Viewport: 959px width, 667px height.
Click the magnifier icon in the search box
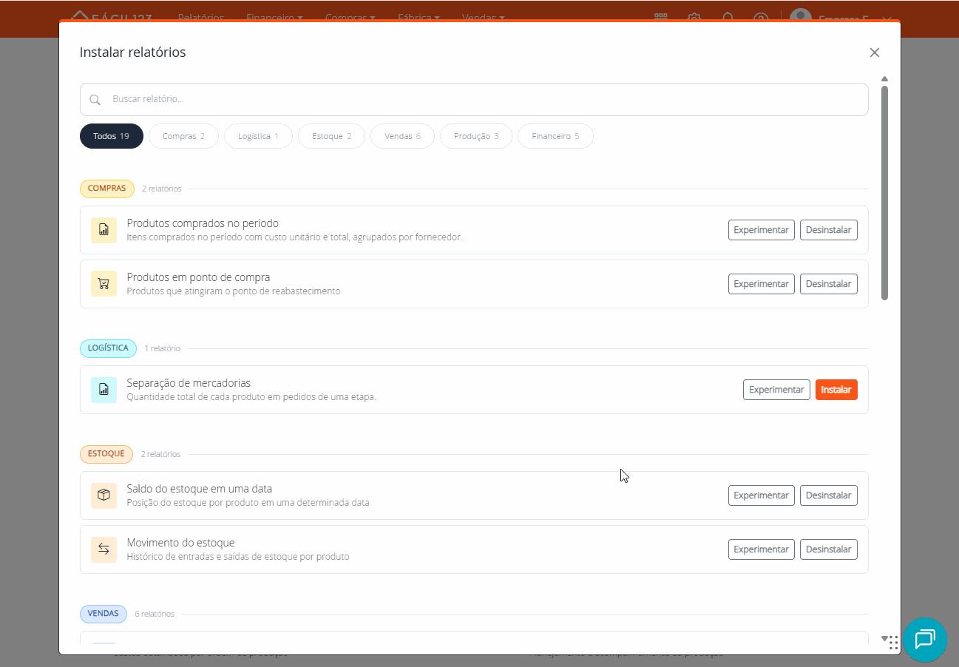point(95,100)
